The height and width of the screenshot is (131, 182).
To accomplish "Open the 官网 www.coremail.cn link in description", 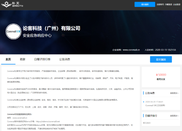I will [20, 118].
